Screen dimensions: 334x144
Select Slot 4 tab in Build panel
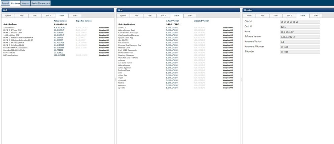pyautogui.click(x=62, y=16)
